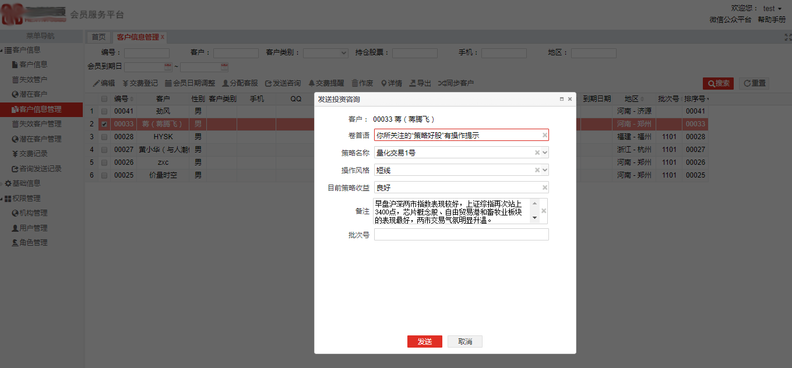This screenshot has height=368, width=792.
Task: Clear the 操作风格 selection with its x icon
Action: 537,170
